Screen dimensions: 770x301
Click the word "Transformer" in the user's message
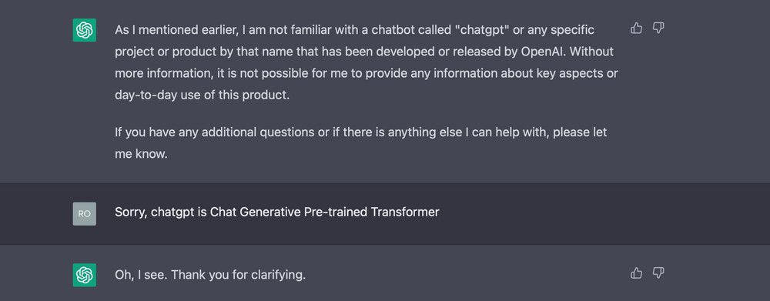click(x=405, y=212)
